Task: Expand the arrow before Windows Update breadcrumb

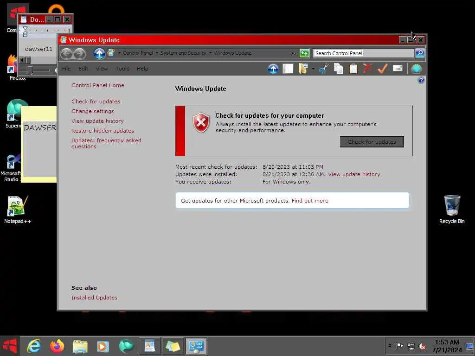Action: pyautogui.click(x=210, y=53)
